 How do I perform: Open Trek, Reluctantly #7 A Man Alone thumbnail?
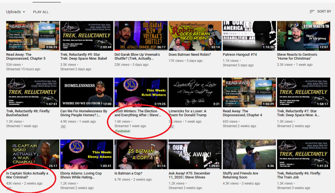303,92
